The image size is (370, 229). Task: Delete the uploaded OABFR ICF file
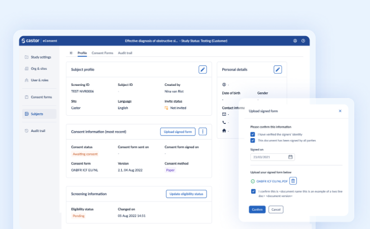[293, 181]
